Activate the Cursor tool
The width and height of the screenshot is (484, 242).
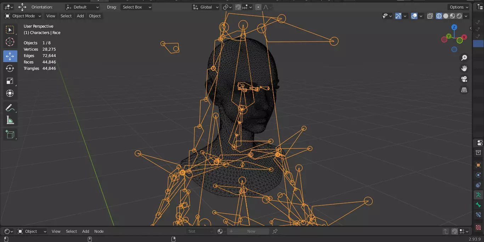click(x=10, y=42)
